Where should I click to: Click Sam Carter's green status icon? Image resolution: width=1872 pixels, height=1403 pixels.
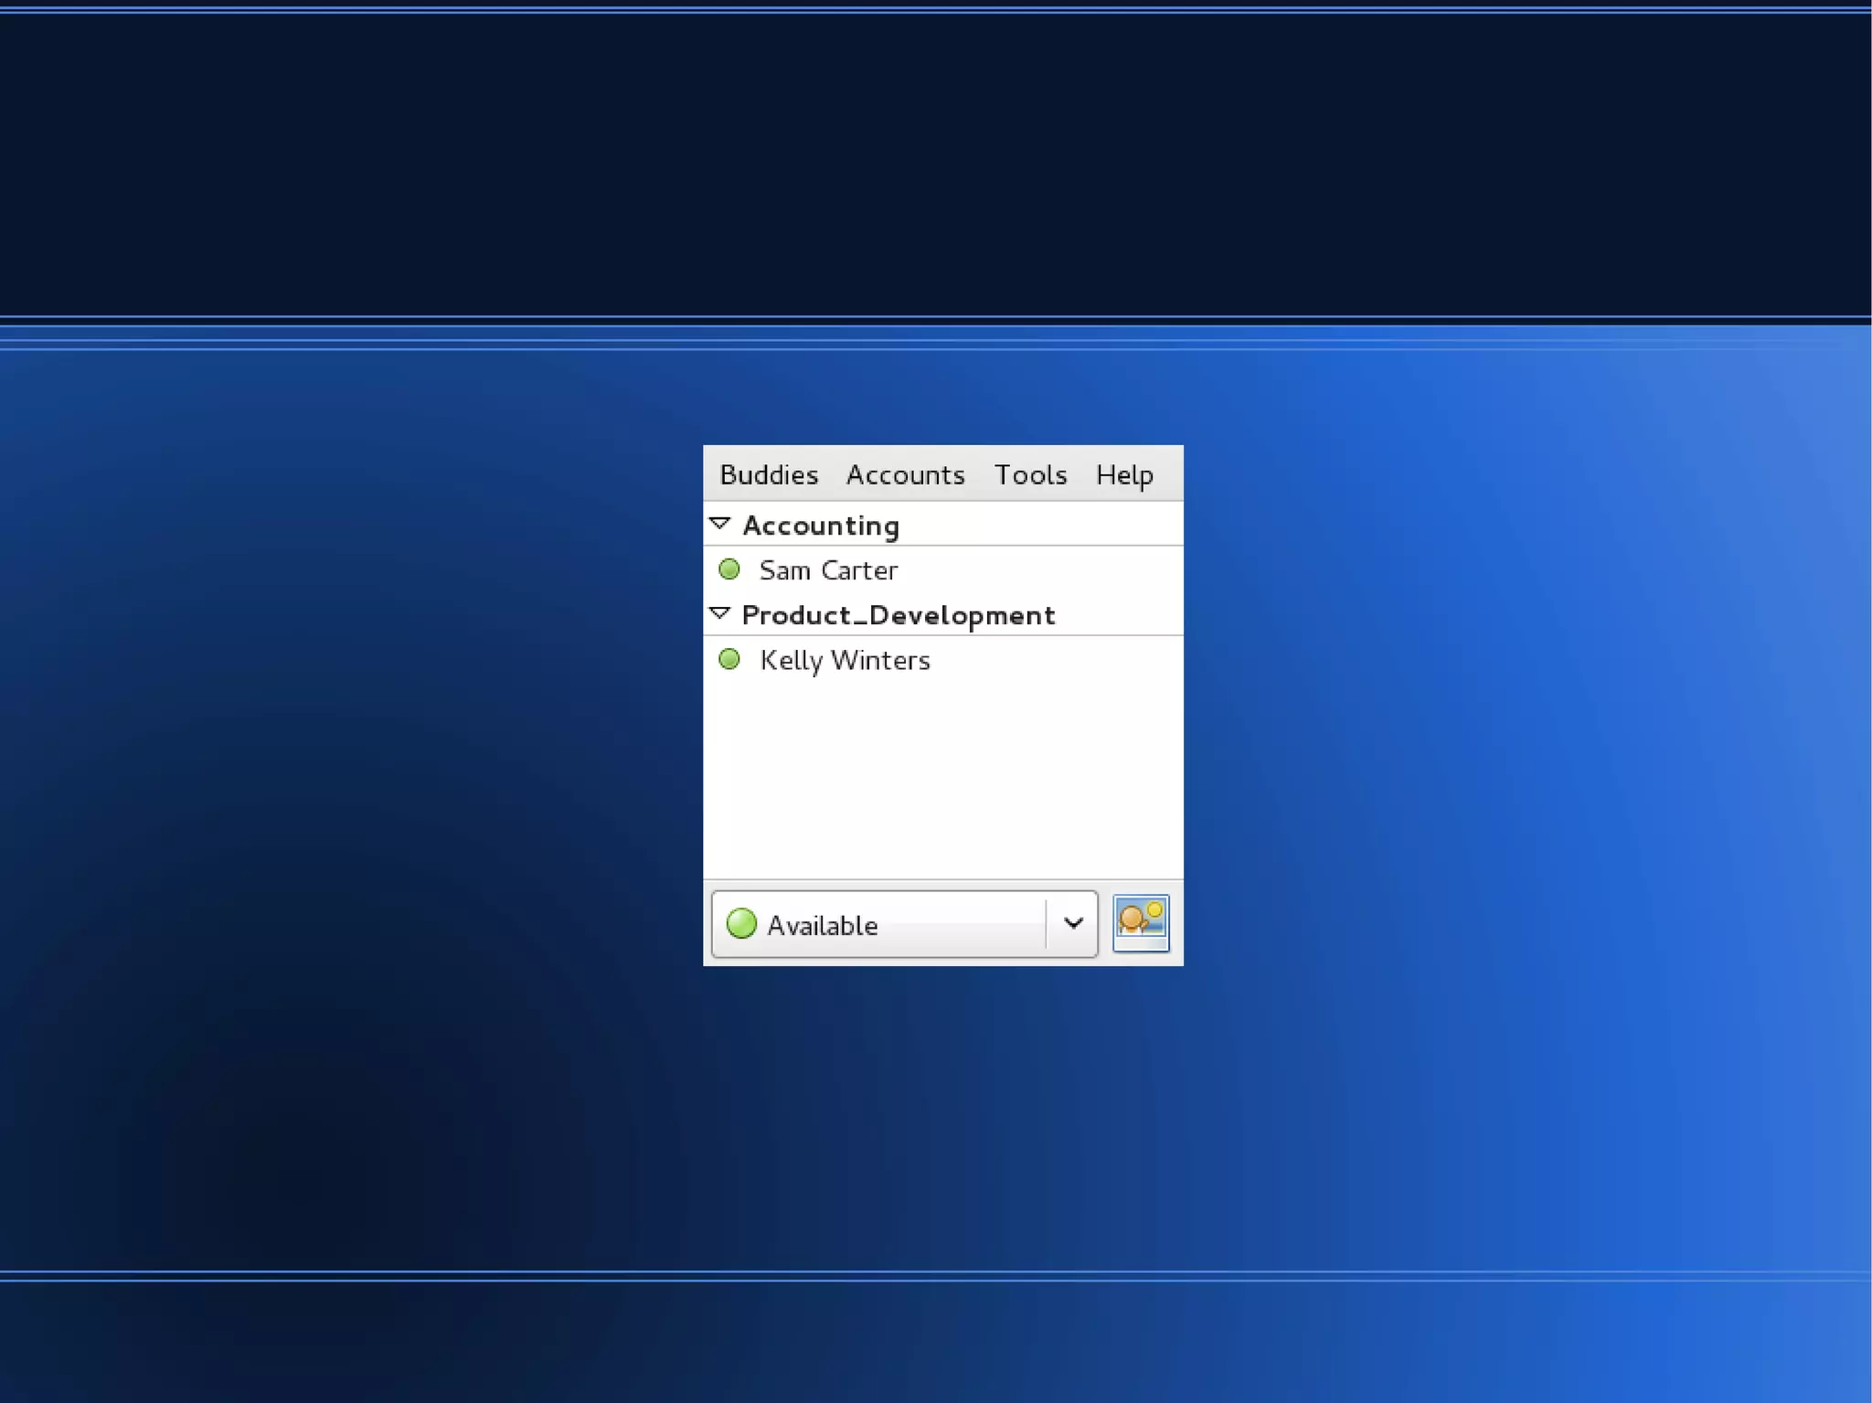(729, 569)
